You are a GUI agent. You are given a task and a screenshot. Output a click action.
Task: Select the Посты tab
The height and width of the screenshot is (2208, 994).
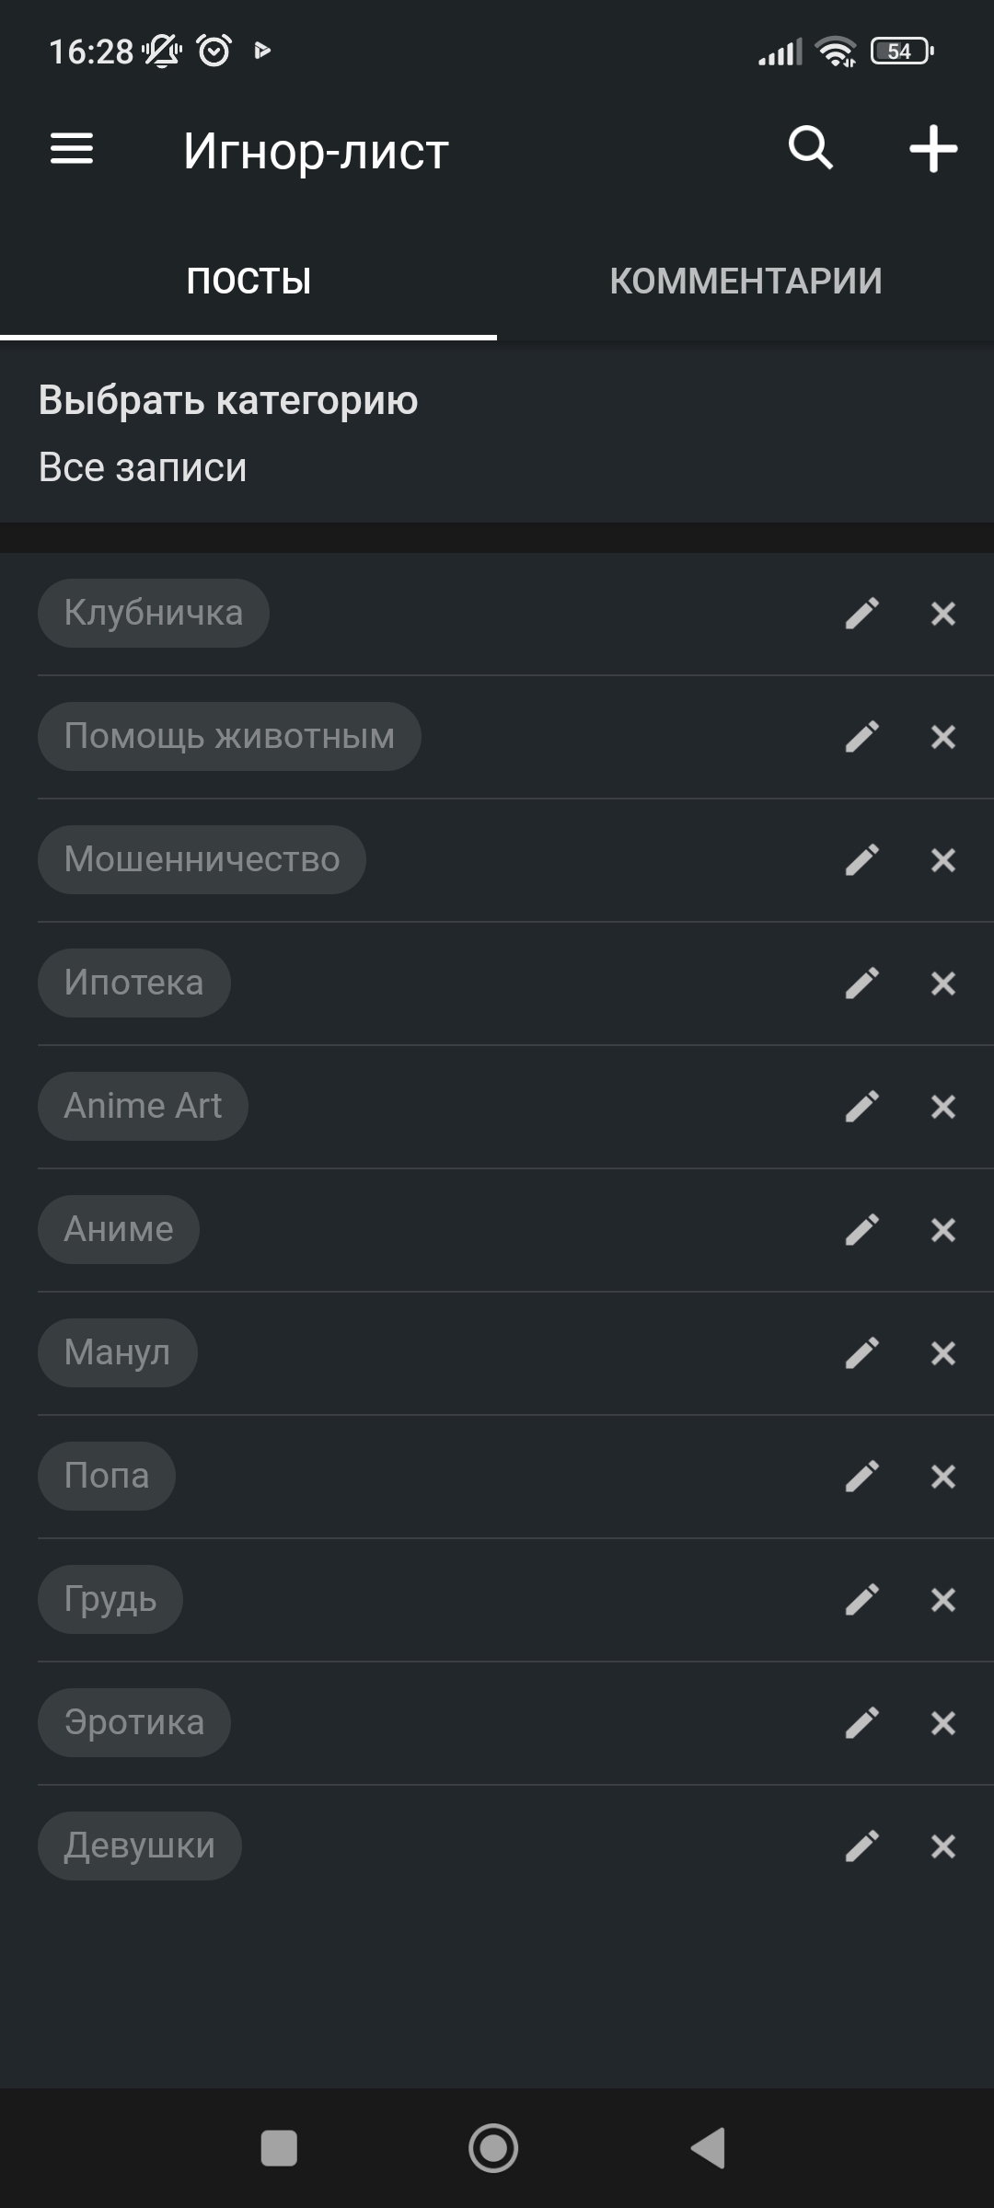(248, 282)
